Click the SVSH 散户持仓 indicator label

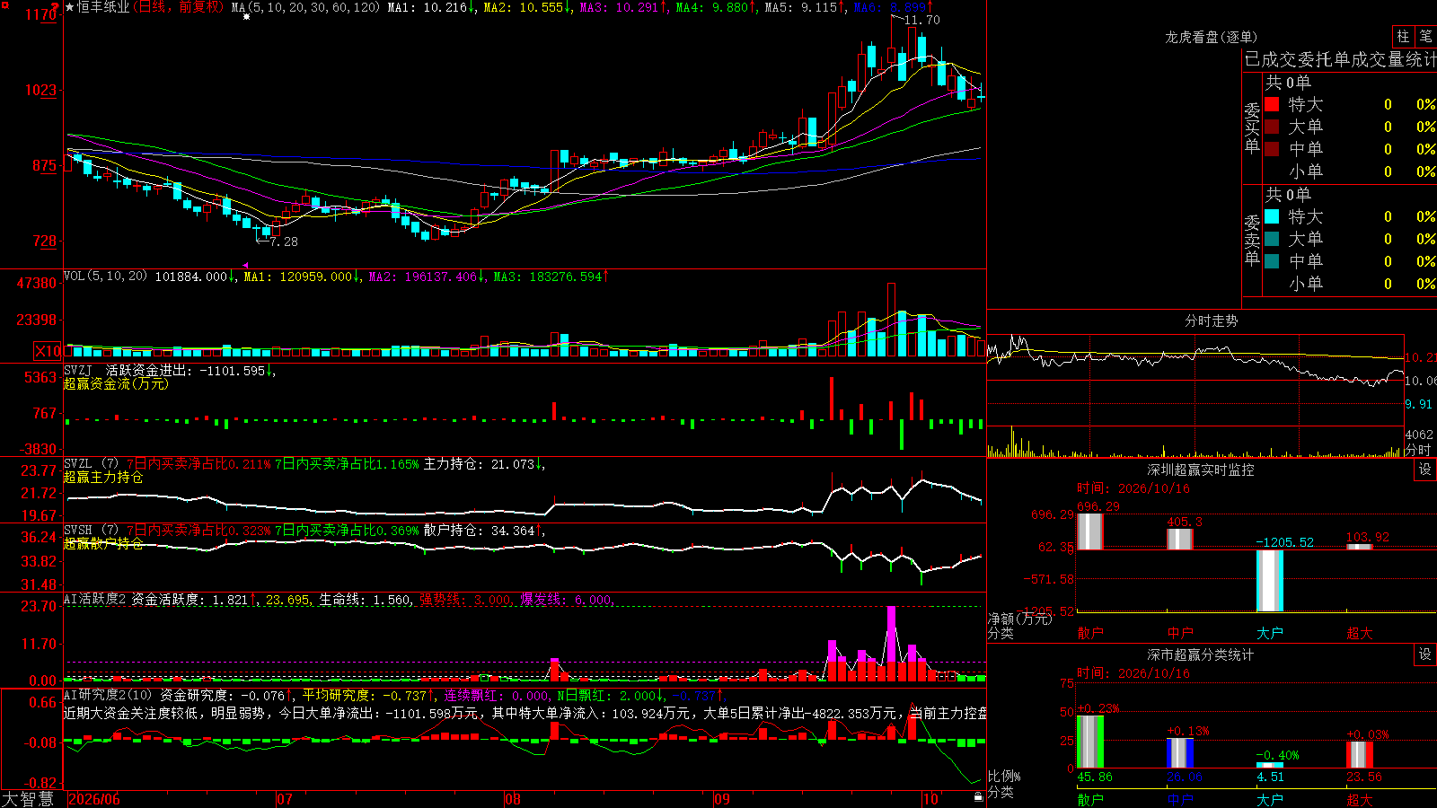[92, 530]
